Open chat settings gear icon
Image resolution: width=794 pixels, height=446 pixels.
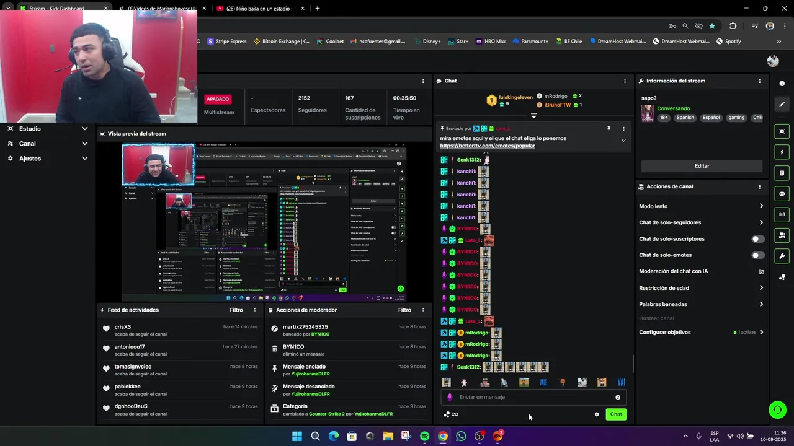pyautogui.click(x=597, y=414)
